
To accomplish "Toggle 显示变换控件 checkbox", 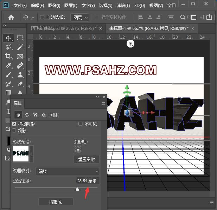I will [97, 17].
